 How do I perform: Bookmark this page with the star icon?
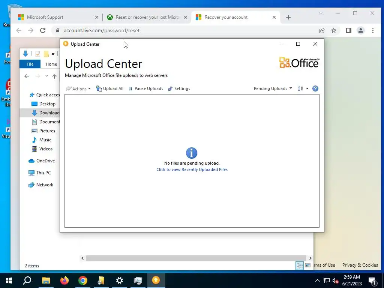point(333,30)
